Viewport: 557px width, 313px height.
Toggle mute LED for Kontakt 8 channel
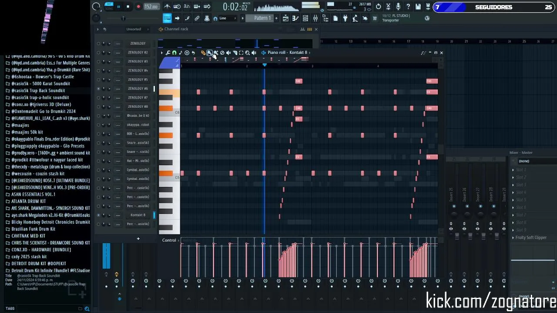(98, 215)
